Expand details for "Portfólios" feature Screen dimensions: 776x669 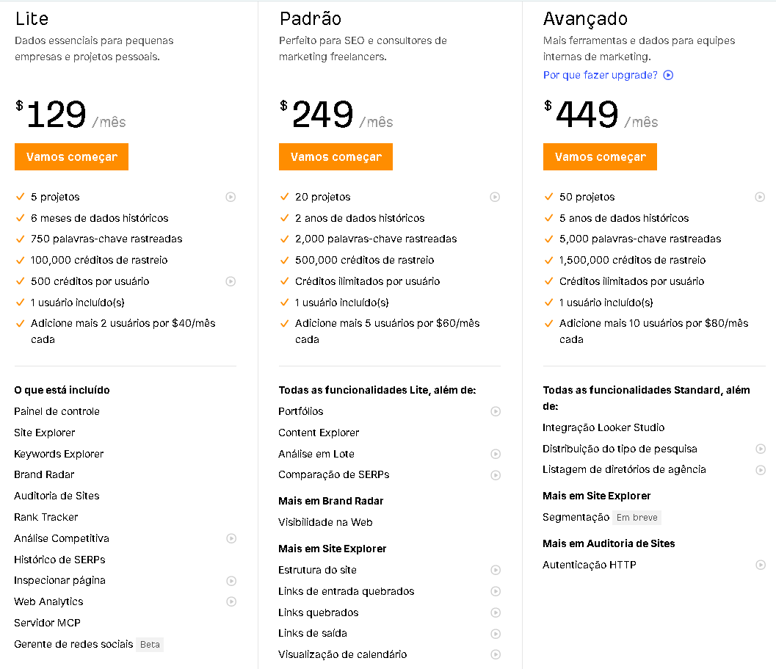[496, 412]
